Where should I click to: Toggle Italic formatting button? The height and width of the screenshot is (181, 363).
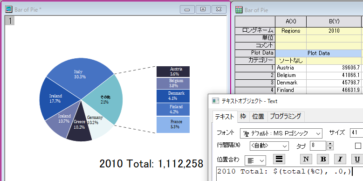coord(340,159)
